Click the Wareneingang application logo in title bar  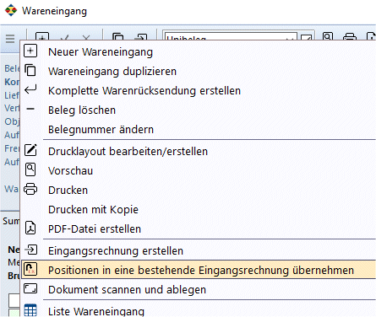click(x=11, y=11)
